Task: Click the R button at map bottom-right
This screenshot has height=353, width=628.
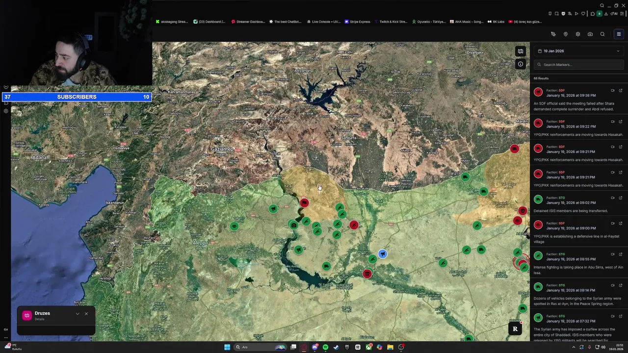Action: coord(515,329)
